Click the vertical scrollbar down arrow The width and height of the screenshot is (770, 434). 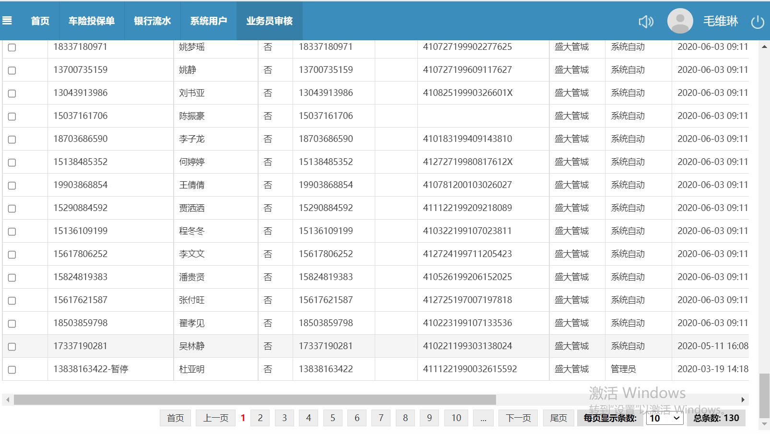(764, 424)
